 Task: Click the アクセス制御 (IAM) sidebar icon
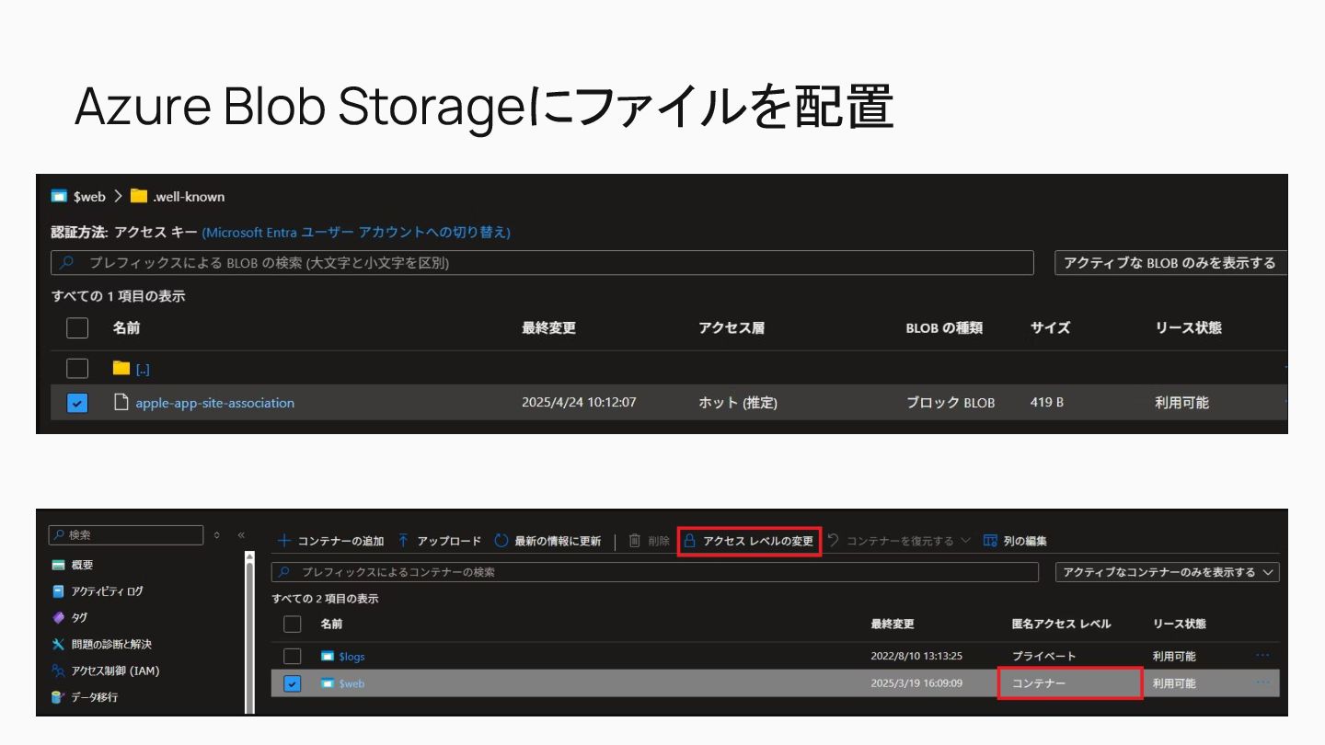[59, 670]
